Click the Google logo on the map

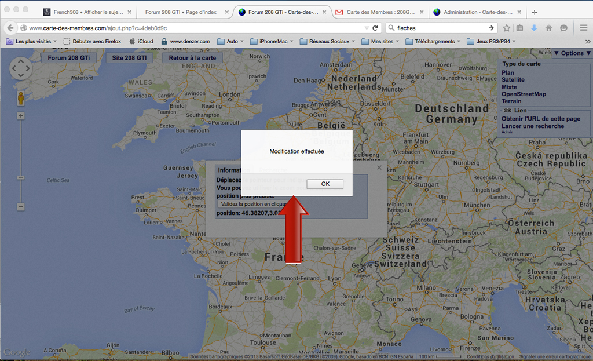pos(17,352)
